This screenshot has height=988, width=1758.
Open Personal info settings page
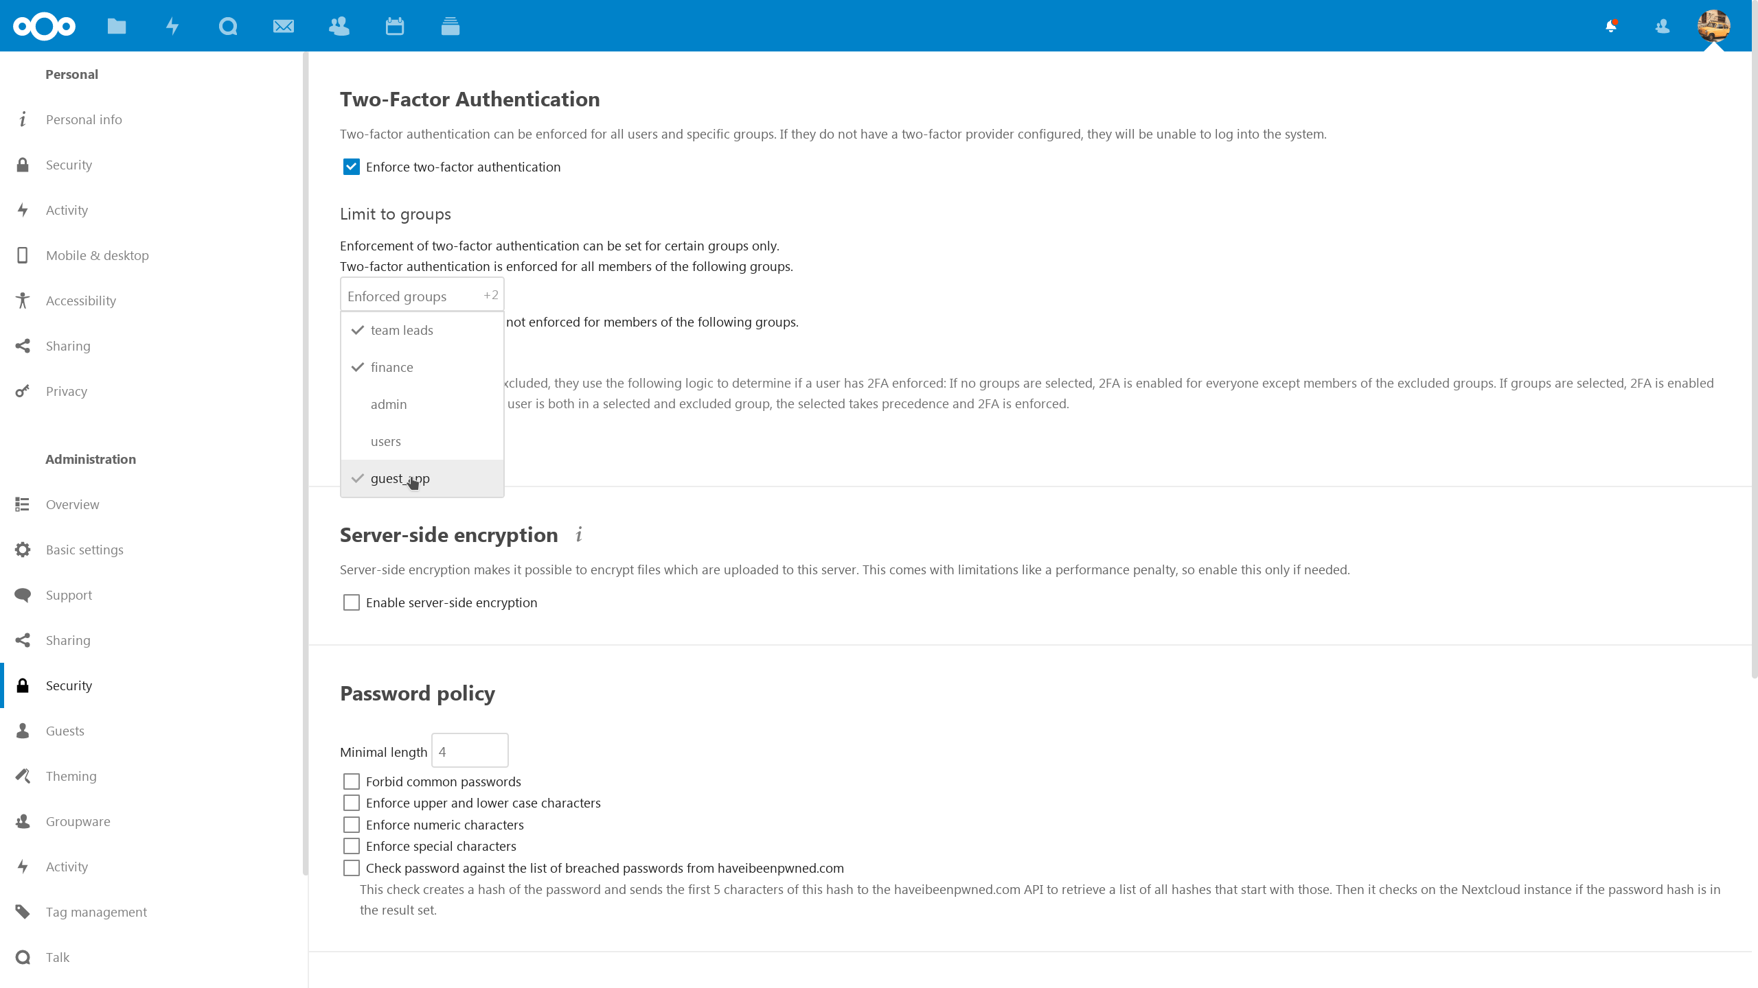pyautogui.click(x=84, y=119)
